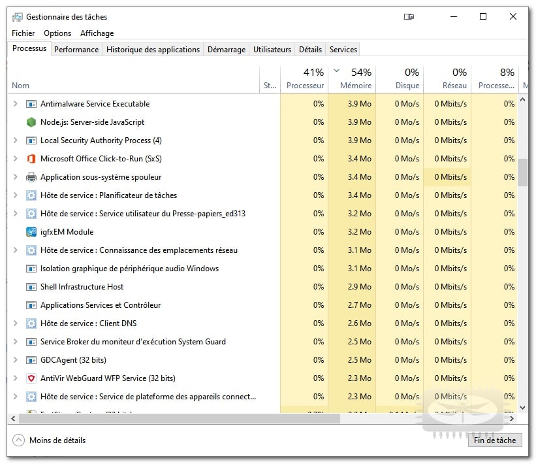
Task: Sort by the St... status column header
Action: point(270,79)
